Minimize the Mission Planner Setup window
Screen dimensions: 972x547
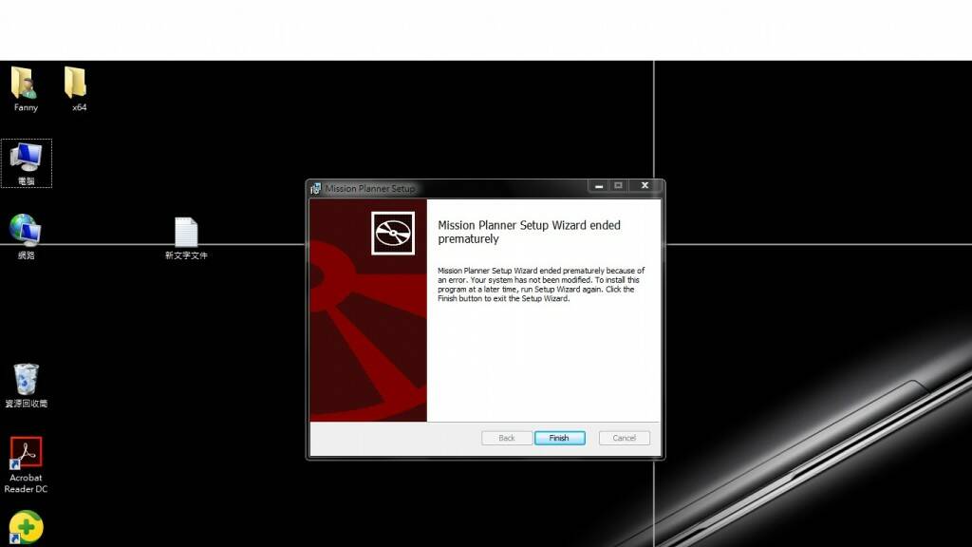(x=599, y=186)
